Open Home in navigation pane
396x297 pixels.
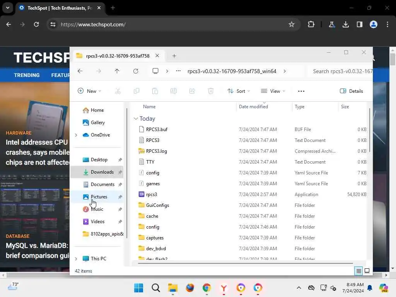97,110
